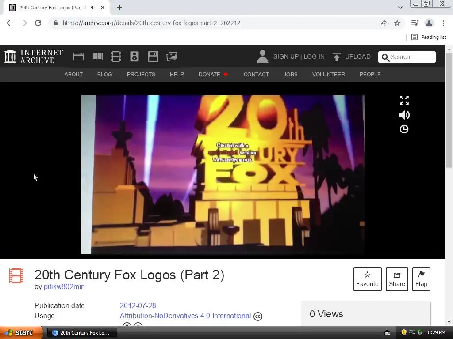Open the HELP menu item
Viewport: 453px width, 339px height.
[177, 74]
